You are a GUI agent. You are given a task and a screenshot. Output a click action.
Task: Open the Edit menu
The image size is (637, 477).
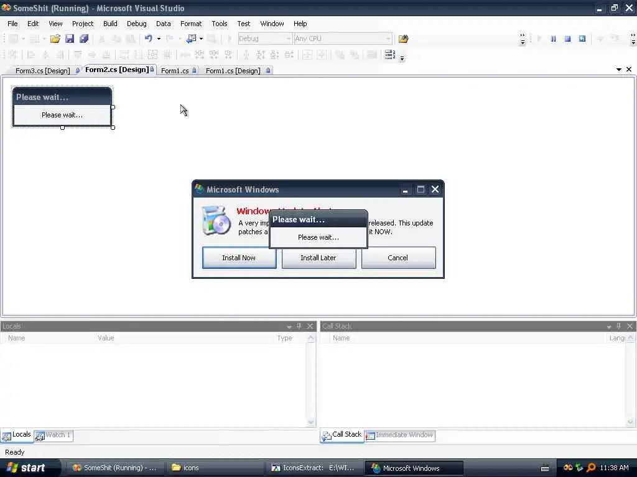tap(33, 24)
